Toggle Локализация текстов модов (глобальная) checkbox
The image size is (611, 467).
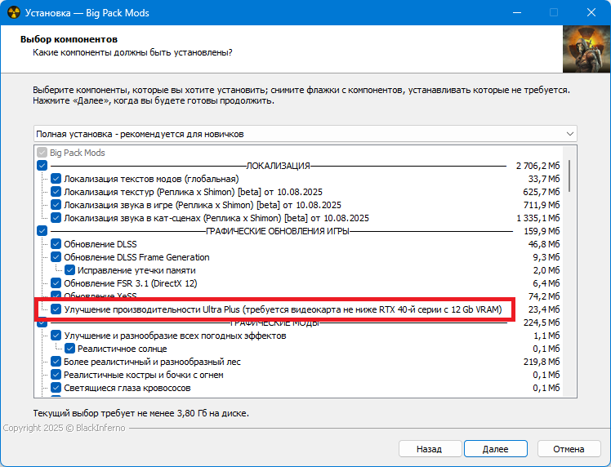click(x=56, y=179)
